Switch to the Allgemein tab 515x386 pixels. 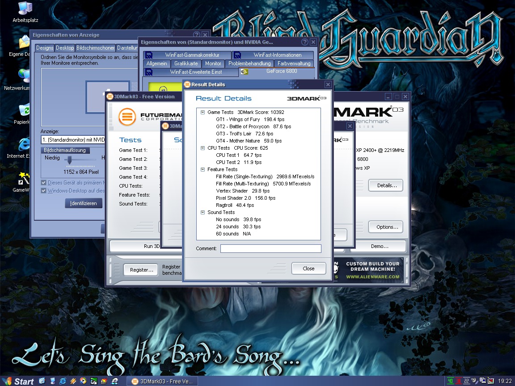pyautogui.click(x=156, y=63)
